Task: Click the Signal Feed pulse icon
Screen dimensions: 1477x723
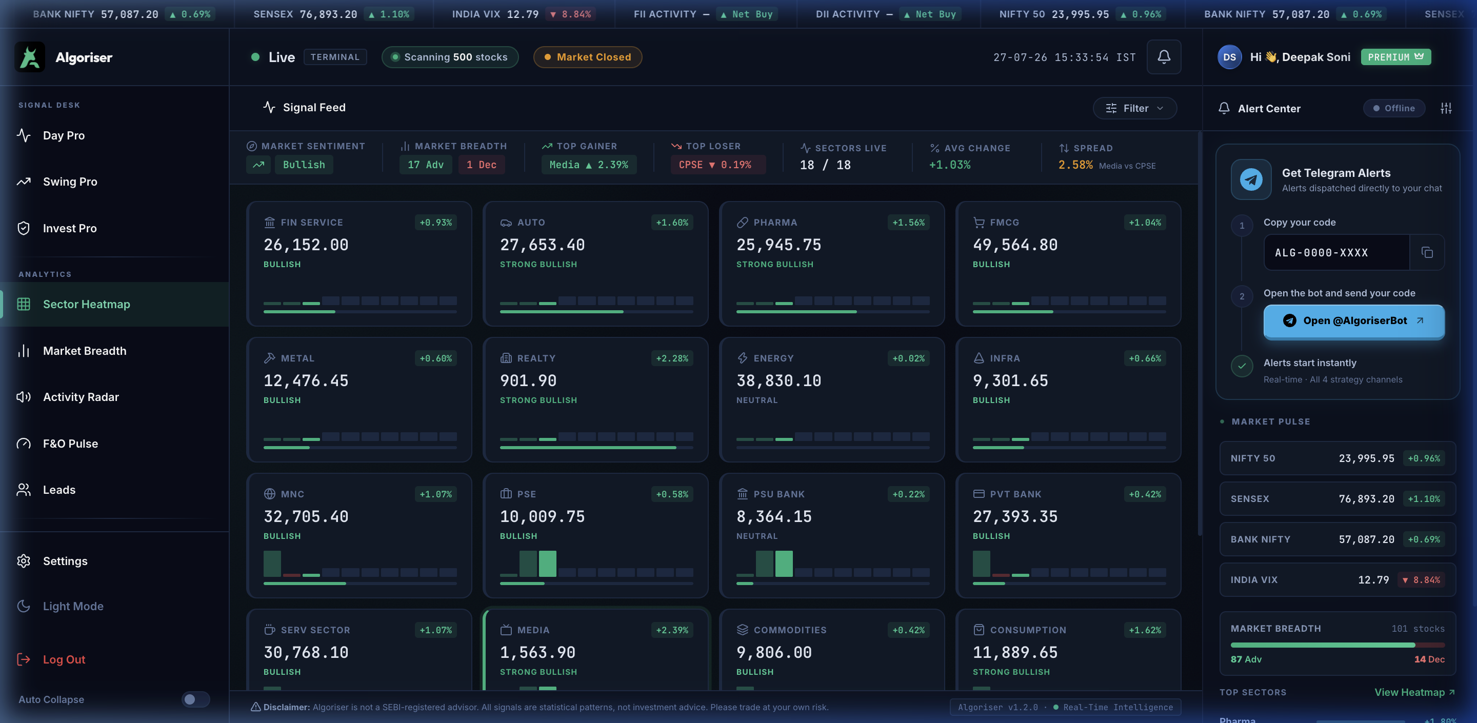Action: (x=269, y=107)
